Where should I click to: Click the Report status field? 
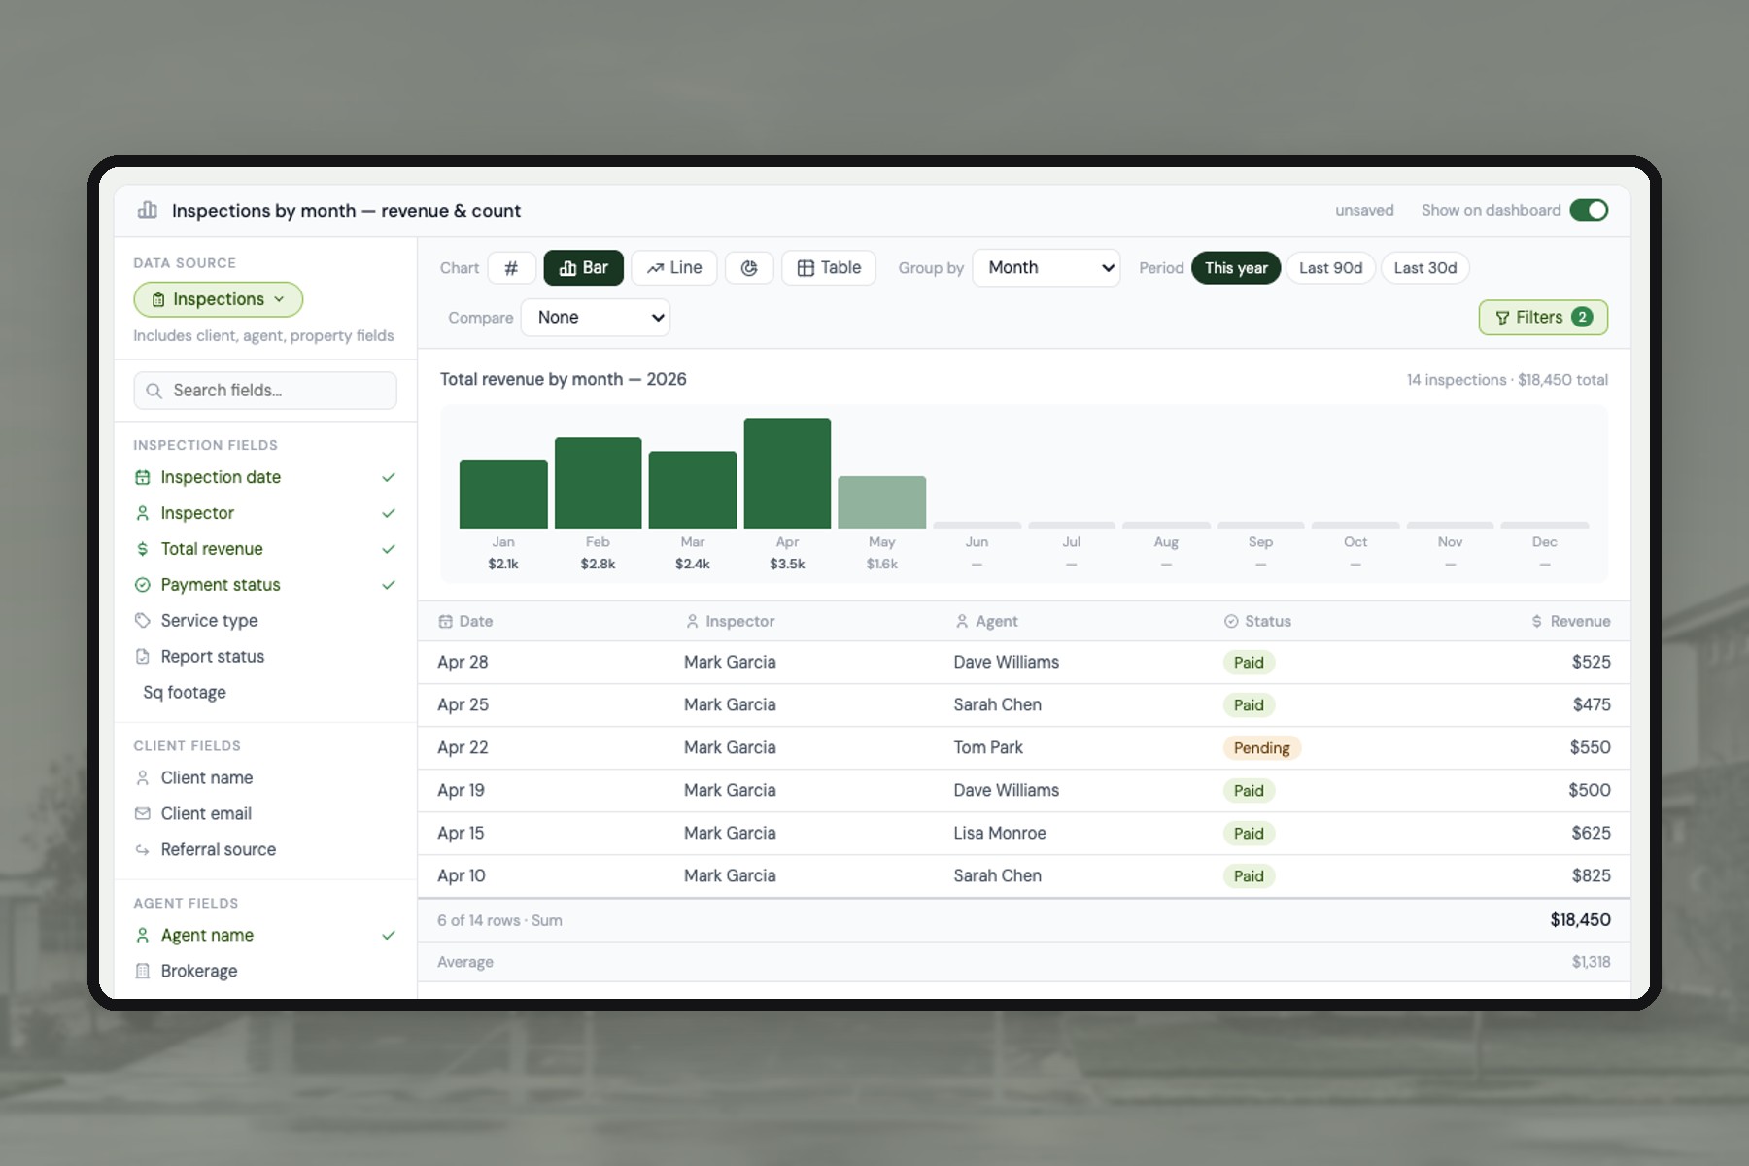[x=265, y=656]
